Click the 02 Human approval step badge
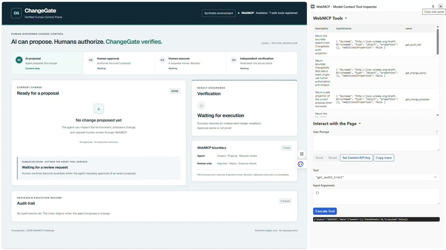The image size is (446, 250). click(90, 60)
